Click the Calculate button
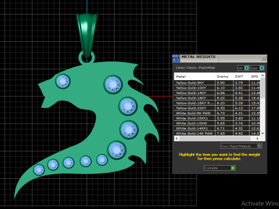 [220, 168]
